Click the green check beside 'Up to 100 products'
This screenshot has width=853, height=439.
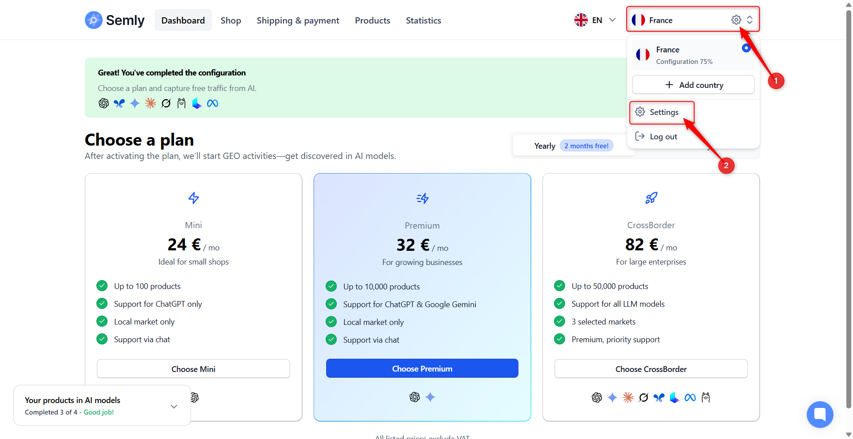coord(102,285)
